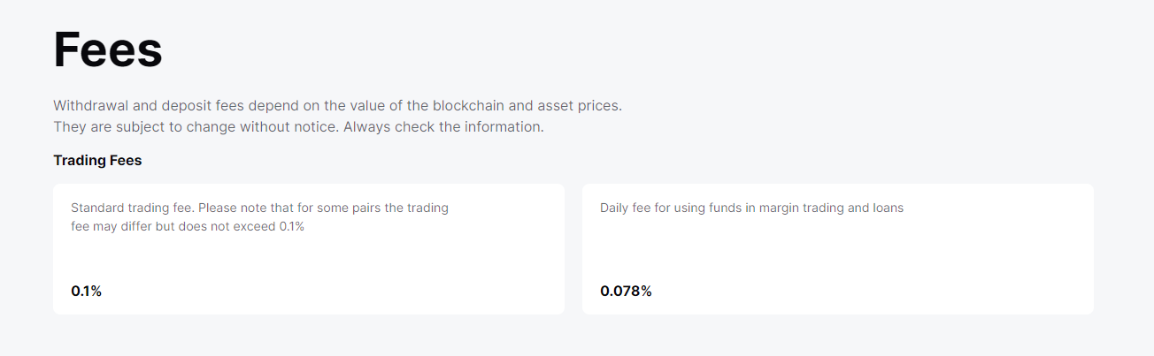Image resolution: width=1154 pixels, height=356 pixels.
Task: Click "Standard trading fee." in the left card
Action: 133,208
